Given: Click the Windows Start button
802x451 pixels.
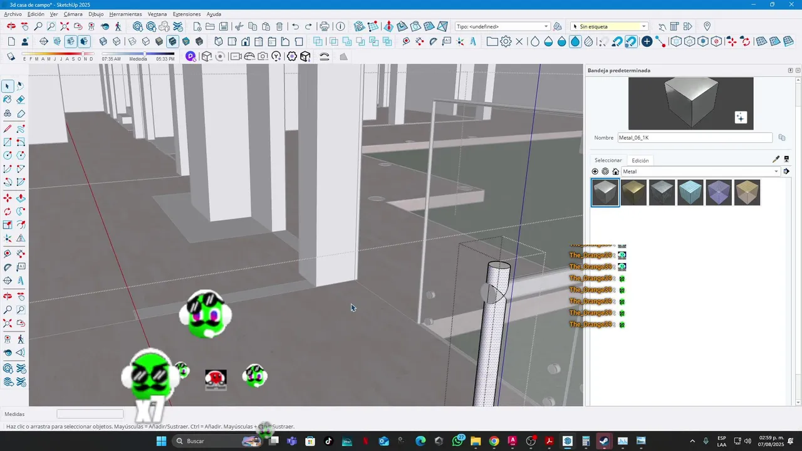Looking at the screenshot, I should pyautogui.click(x=161, y=441).
